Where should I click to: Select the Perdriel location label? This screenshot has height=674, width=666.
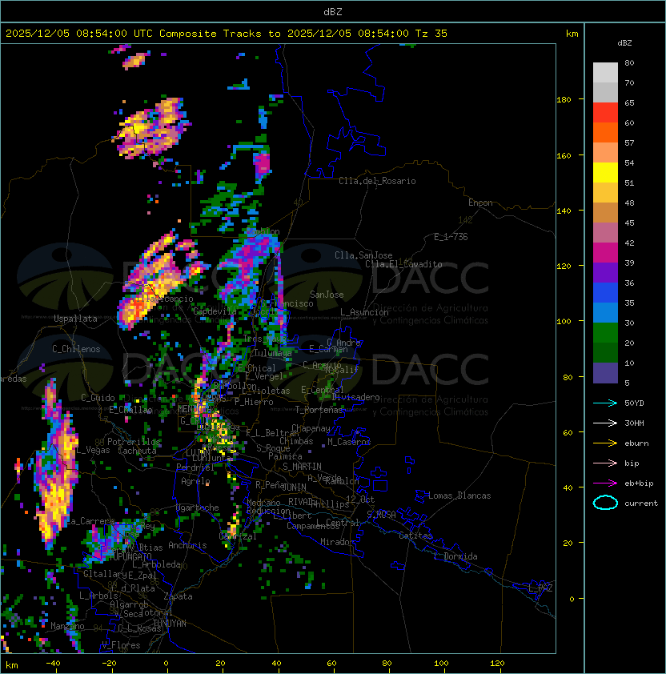coord(195,467)
